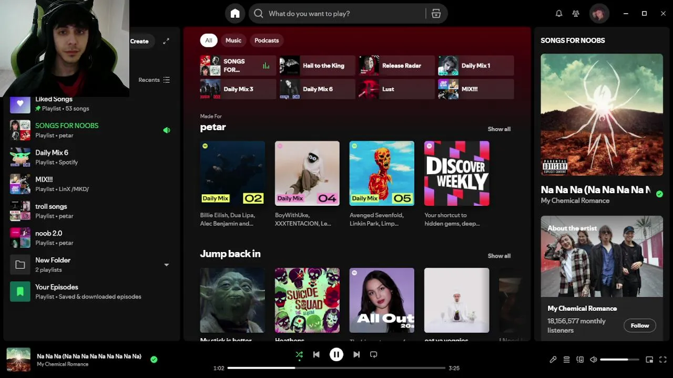Open Your Episodes in library

point(92,291)
